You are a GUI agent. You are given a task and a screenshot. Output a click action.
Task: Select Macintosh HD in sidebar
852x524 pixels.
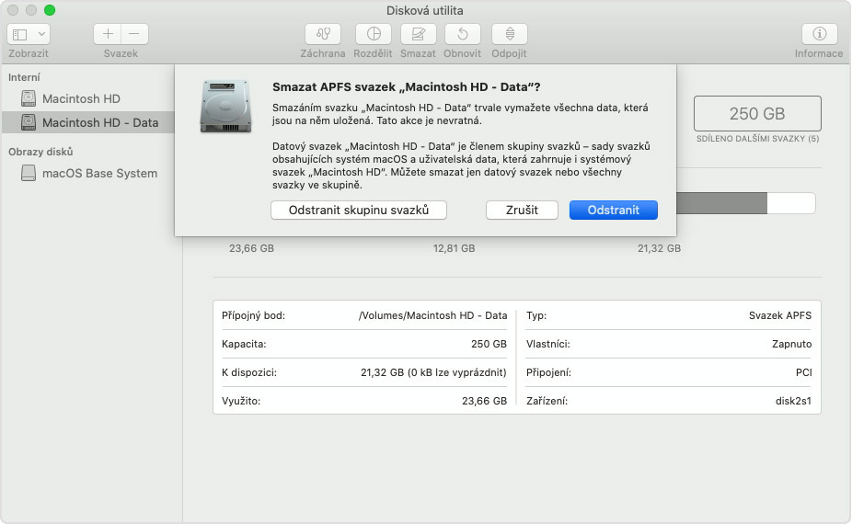[x=81, y=98]
